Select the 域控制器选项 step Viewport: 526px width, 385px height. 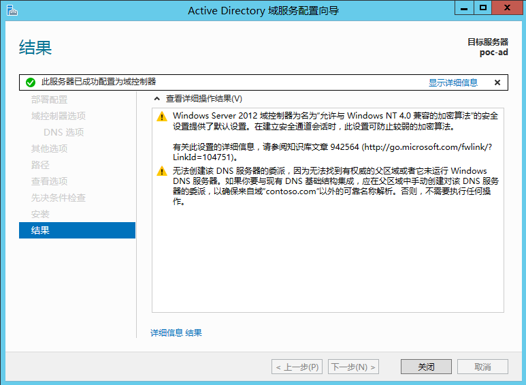point(59,116)
